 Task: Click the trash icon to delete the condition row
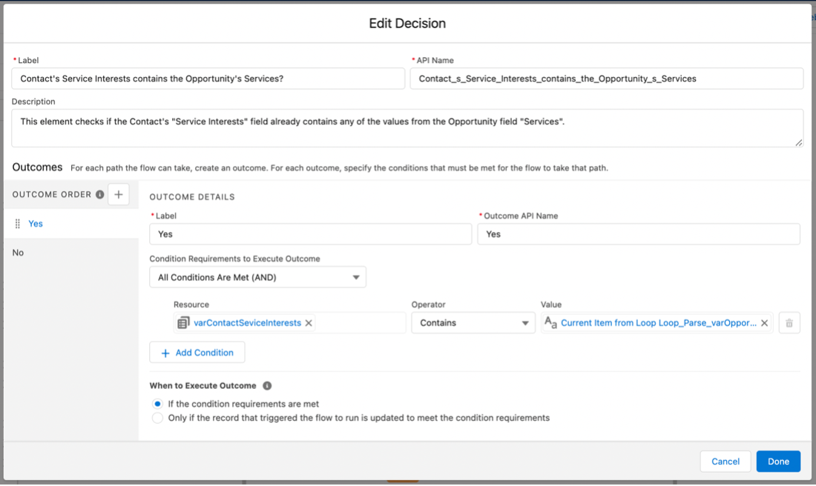coord(789,322)
